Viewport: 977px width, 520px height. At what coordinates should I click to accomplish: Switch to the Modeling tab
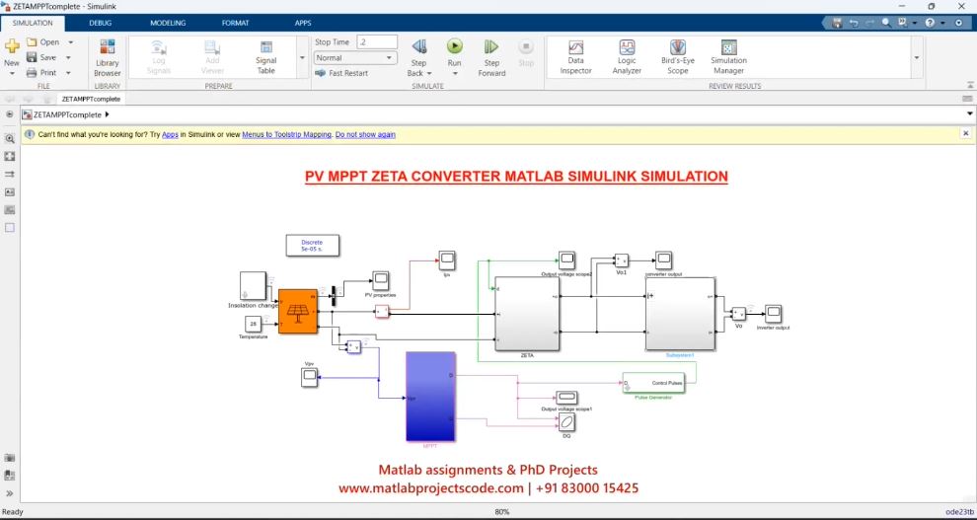168,22
